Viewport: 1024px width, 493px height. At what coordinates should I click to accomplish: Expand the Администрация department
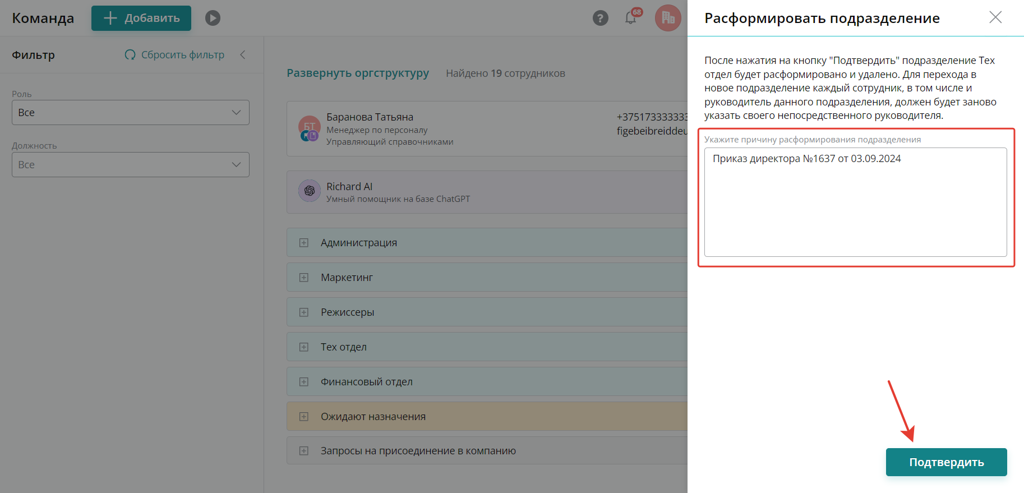pyautogui.click(x=304, y=243)
